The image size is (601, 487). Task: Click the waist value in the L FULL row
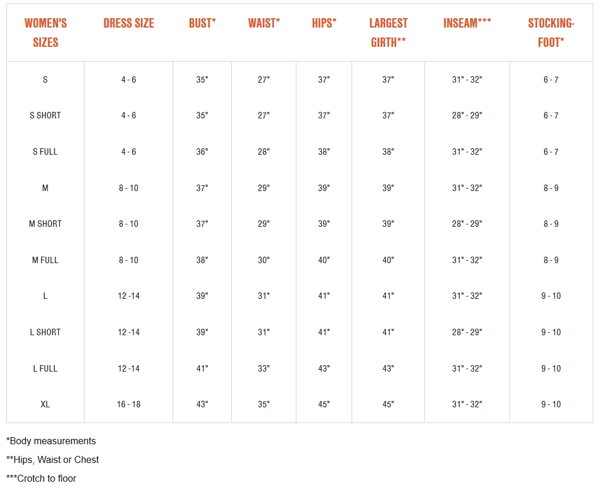click(264, 369)
